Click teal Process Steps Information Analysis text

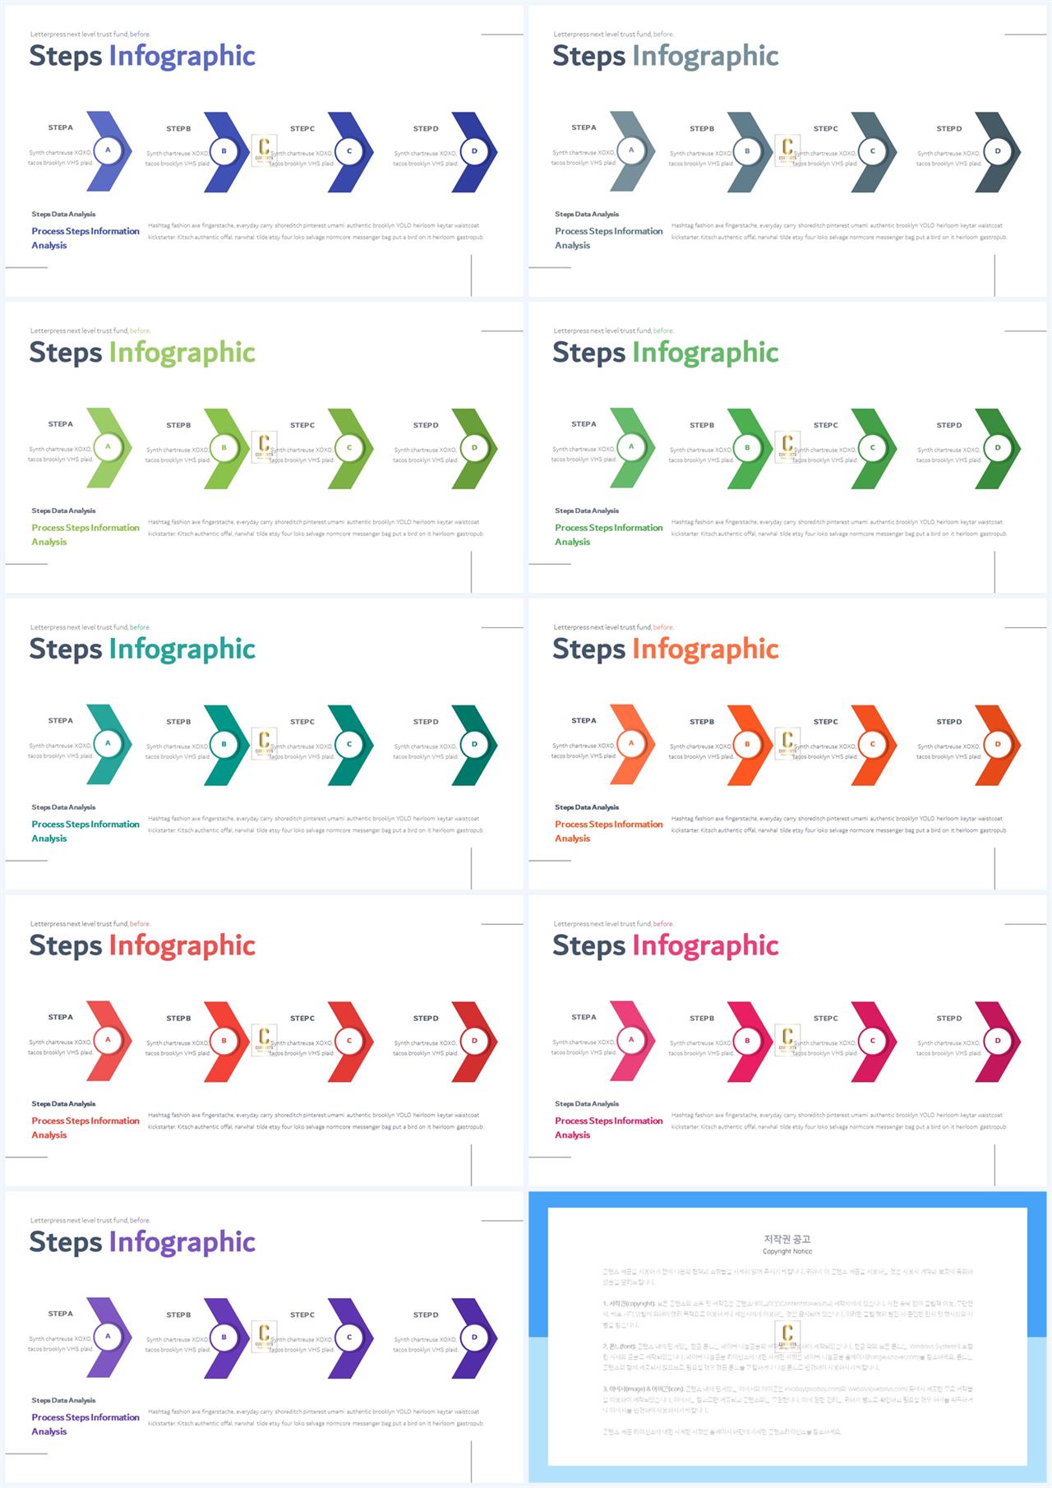coord(85,831)
